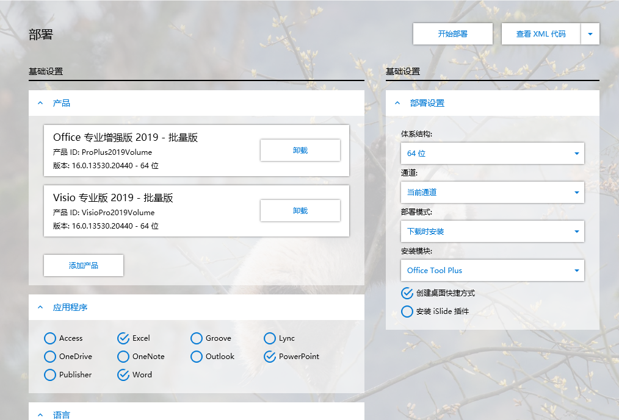Image resolution: width=619 pixels, height=420 pixels.
Task: Collapse the 应用程序 section
Action: tap(40, 307)
